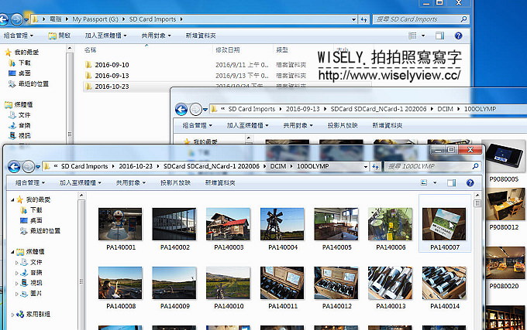Expand 音樂 library in front window sidebar
This screenshot has width=527, height=330.
click(x=17, y=273)
